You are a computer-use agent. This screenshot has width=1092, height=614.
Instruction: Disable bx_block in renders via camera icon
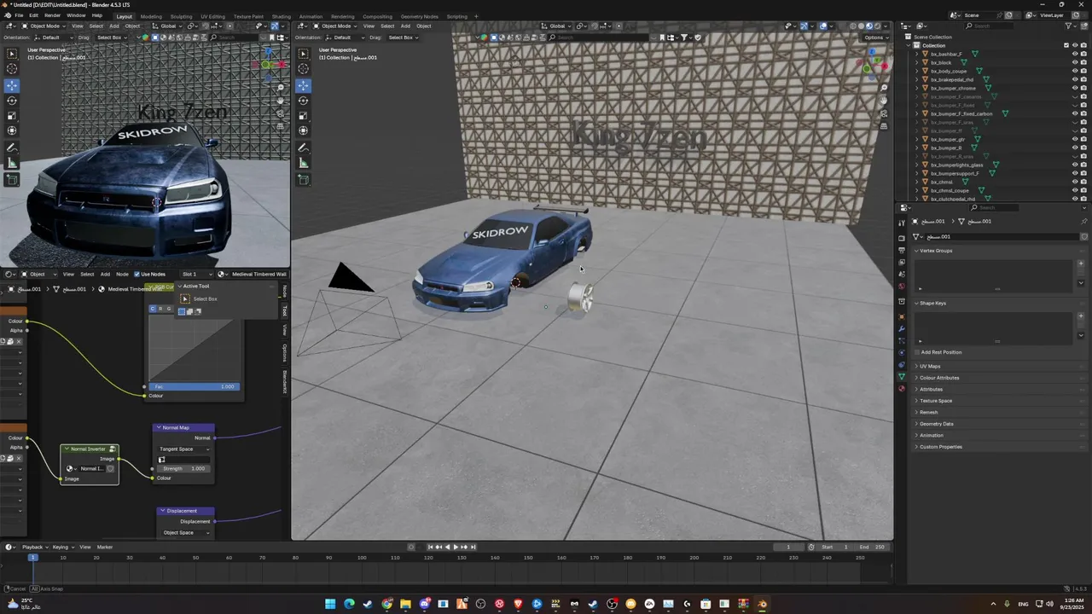tap(1084, 62)
